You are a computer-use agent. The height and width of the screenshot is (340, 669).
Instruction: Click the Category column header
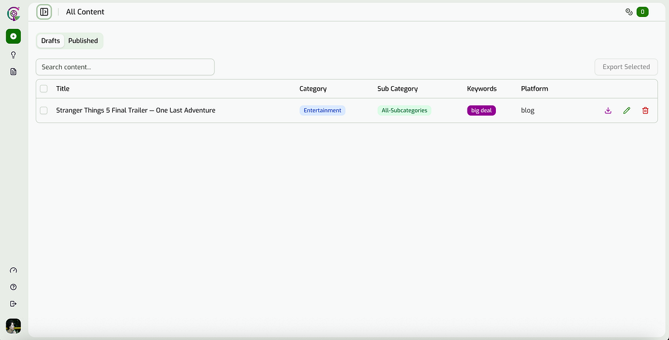pos(313,88)
